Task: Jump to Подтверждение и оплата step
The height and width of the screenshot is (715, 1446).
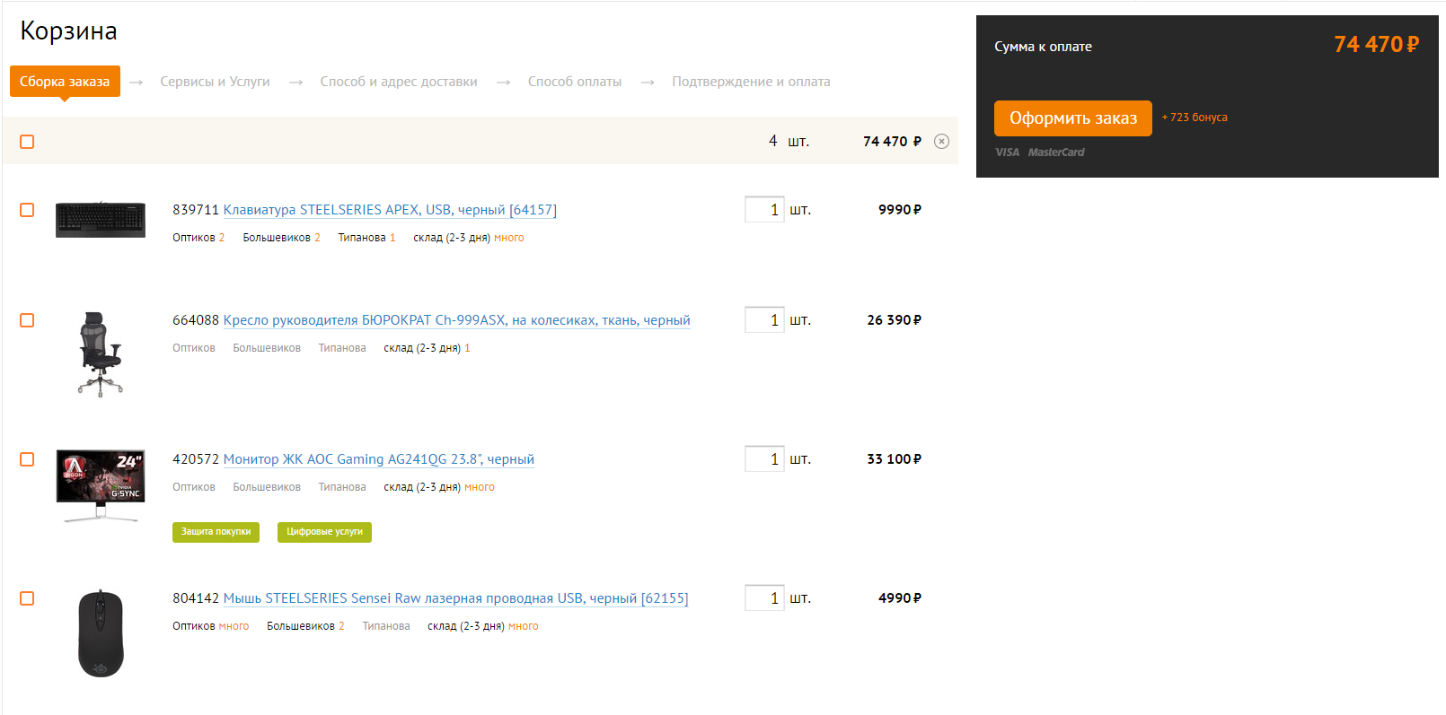Action: click(751, 82)
